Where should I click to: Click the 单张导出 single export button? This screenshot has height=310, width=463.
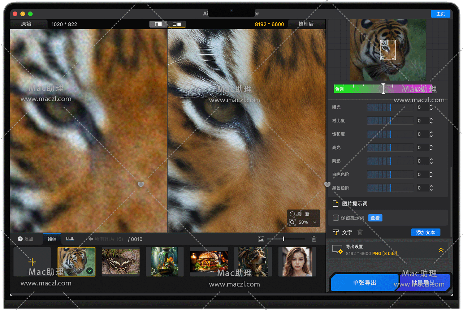point(365,283)
